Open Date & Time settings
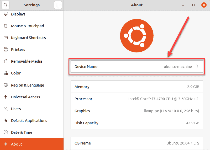The width and height of the screenshot is (210, 150). (x=32, y=132)
